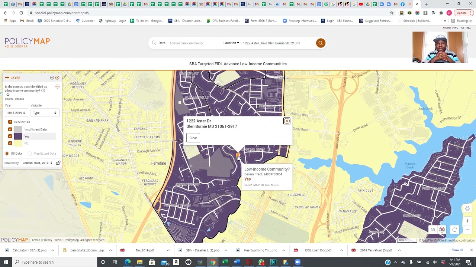This screenshot has width=476, height=267.
Task: Zoom out of the map with minus button
Action: [467, 230]
